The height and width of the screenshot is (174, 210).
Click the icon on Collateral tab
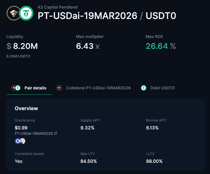point(59,88)
